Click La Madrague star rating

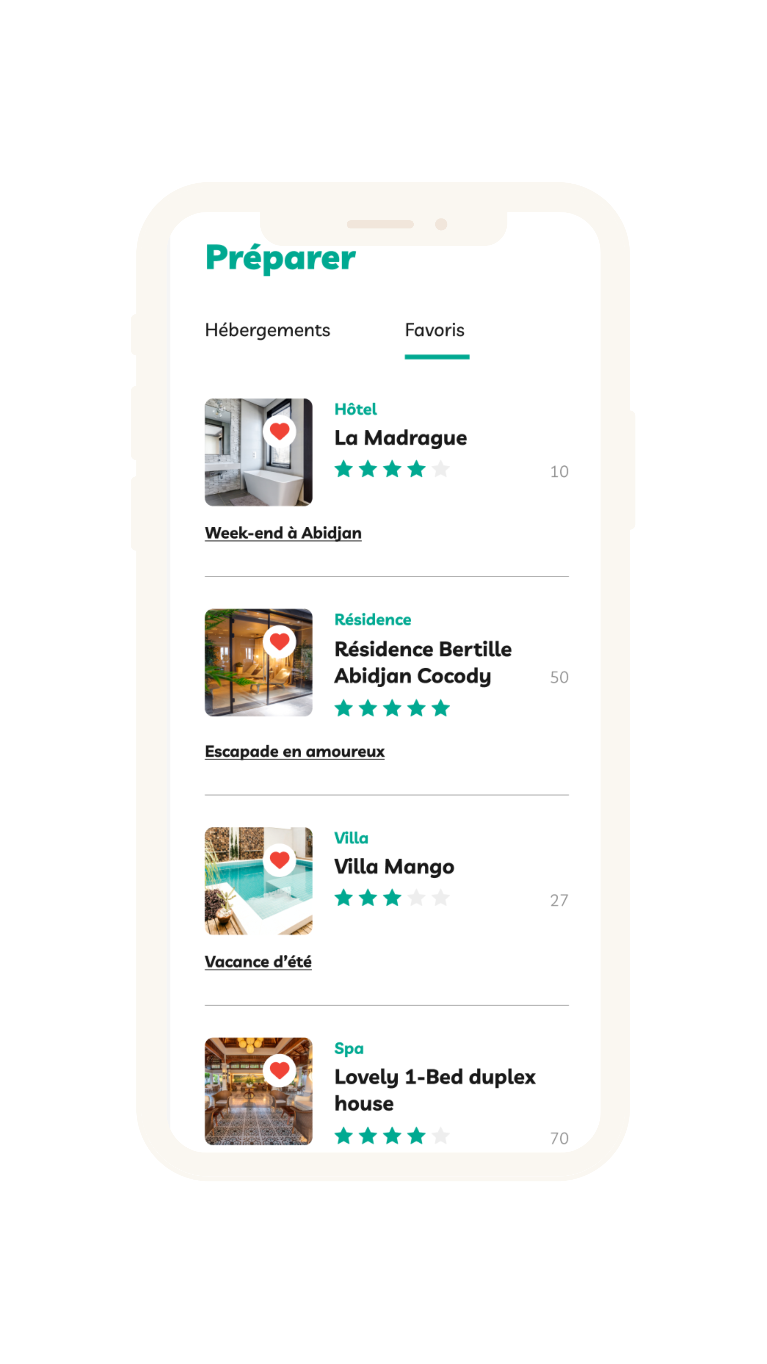[x=392, y=469]
